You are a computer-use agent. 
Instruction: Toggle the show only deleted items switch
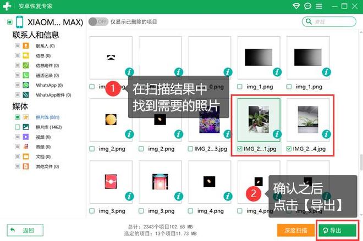(98, 21)
